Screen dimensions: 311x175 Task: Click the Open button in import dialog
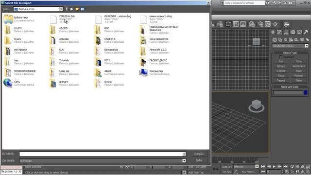point(199,154)
